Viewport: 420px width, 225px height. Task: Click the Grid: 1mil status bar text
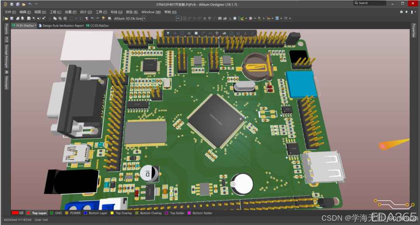pyautogui.click(x=41, y=220)
